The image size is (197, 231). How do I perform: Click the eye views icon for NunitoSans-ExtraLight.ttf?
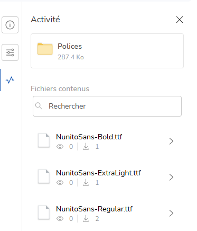(x=60, y=183)
